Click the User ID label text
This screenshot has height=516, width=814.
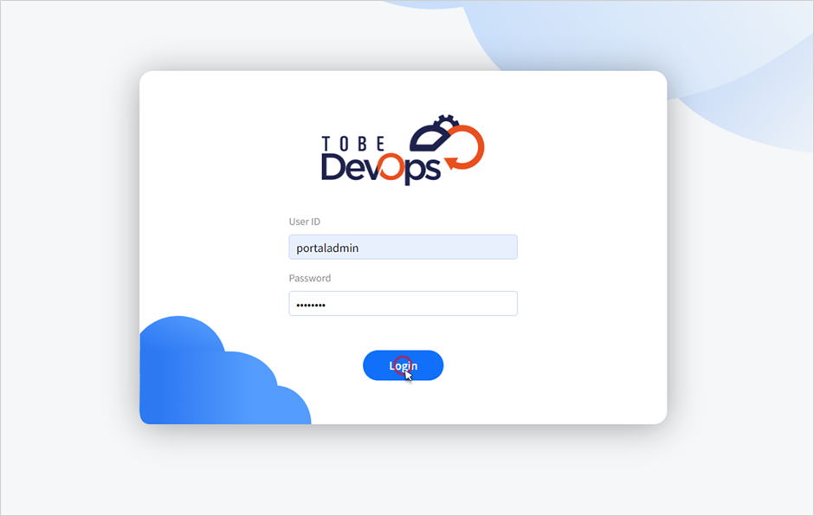click(x=304, y=222)
